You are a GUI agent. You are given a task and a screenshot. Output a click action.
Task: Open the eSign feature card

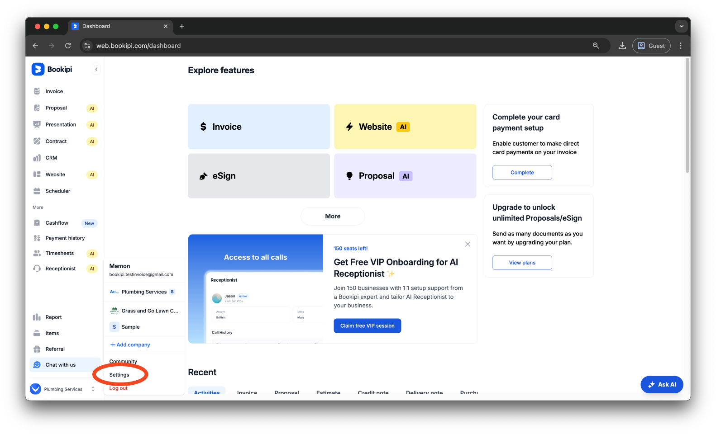click(x=259, y=176)
